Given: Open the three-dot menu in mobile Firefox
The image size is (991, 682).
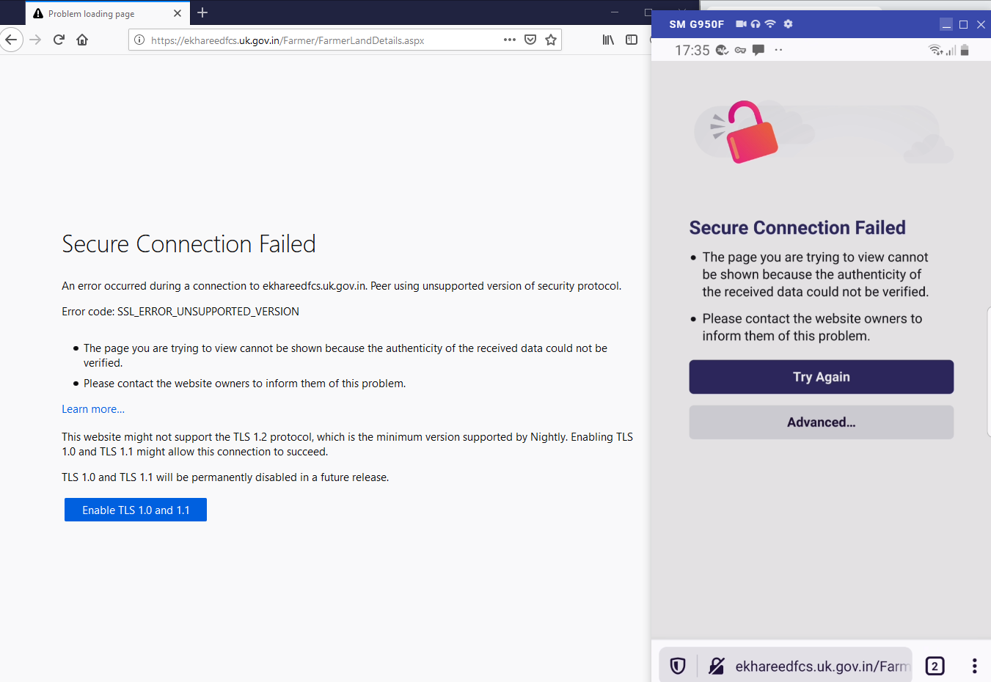Looking at the screenshot, I should pyautogui.click(x=974, y=665).
